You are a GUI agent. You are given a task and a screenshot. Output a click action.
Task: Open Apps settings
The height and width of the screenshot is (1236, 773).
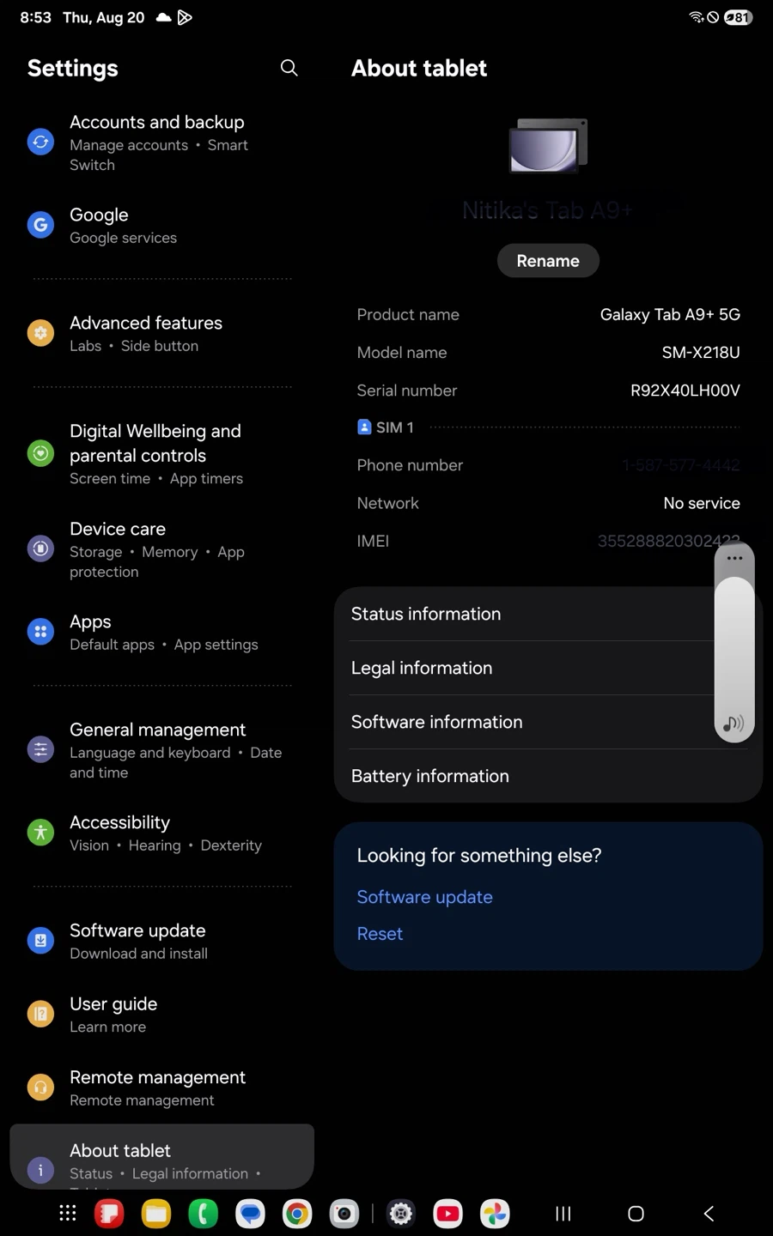pyautogui.click(x=161, y=632)
